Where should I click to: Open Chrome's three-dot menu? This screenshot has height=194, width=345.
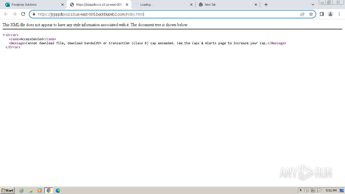click(339, 14)
